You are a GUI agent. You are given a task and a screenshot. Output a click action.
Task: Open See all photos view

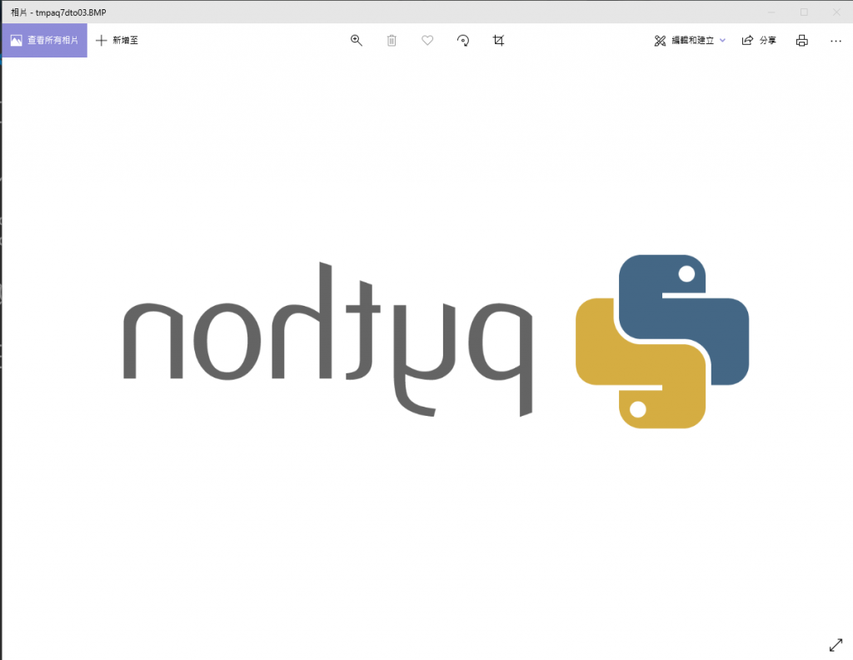pyautogui.click(x=44, y=40)
